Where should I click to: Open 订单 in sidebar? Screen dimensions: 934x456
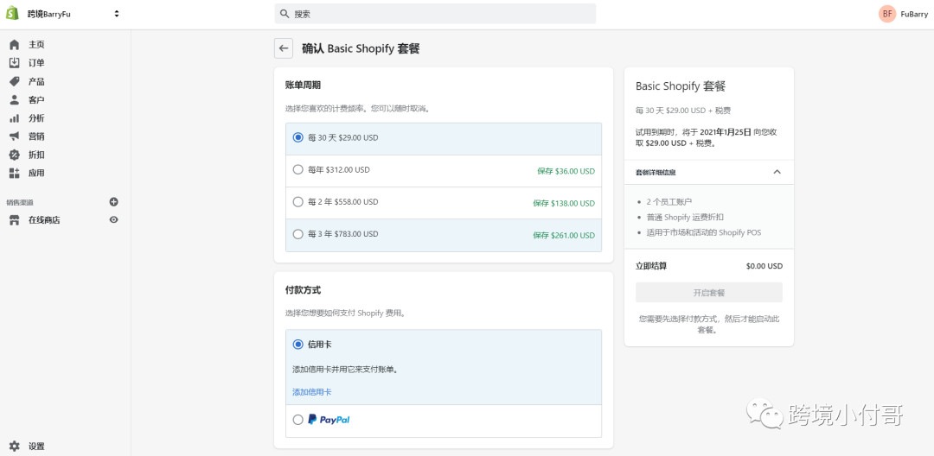36,63
